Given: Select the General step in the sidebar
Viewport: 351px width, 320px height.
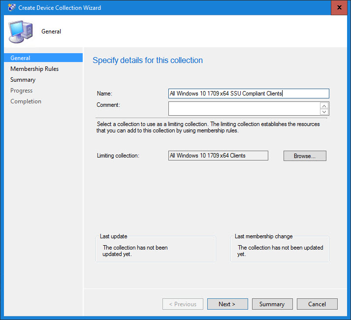Looking at the screenshot, I should click(x=20, y=58).
